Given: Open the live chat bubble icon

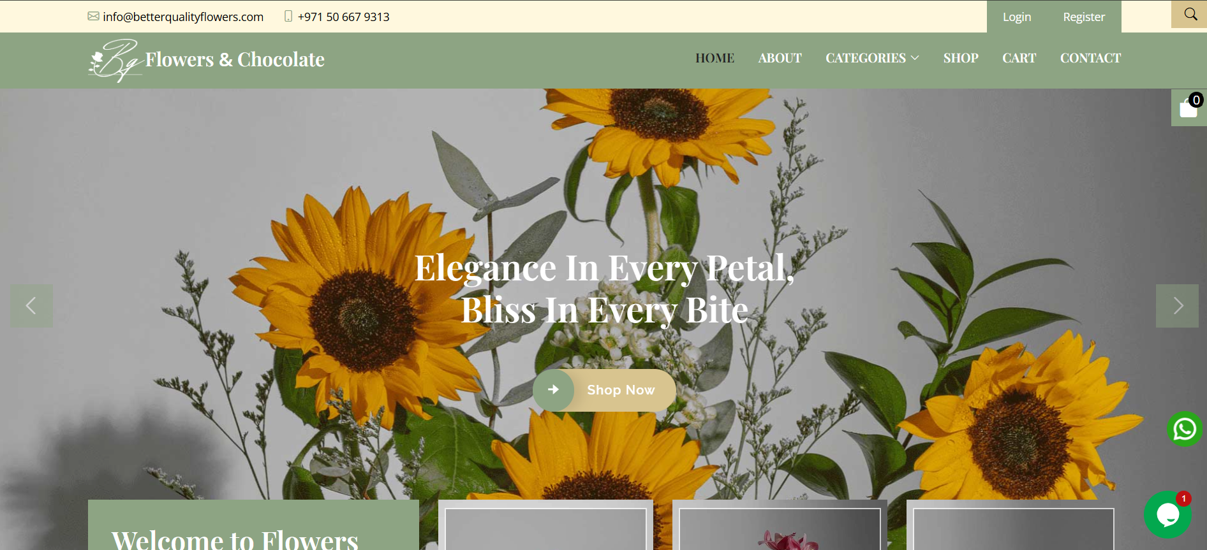Looking at the screenshot, I should tap(1167, 514).
